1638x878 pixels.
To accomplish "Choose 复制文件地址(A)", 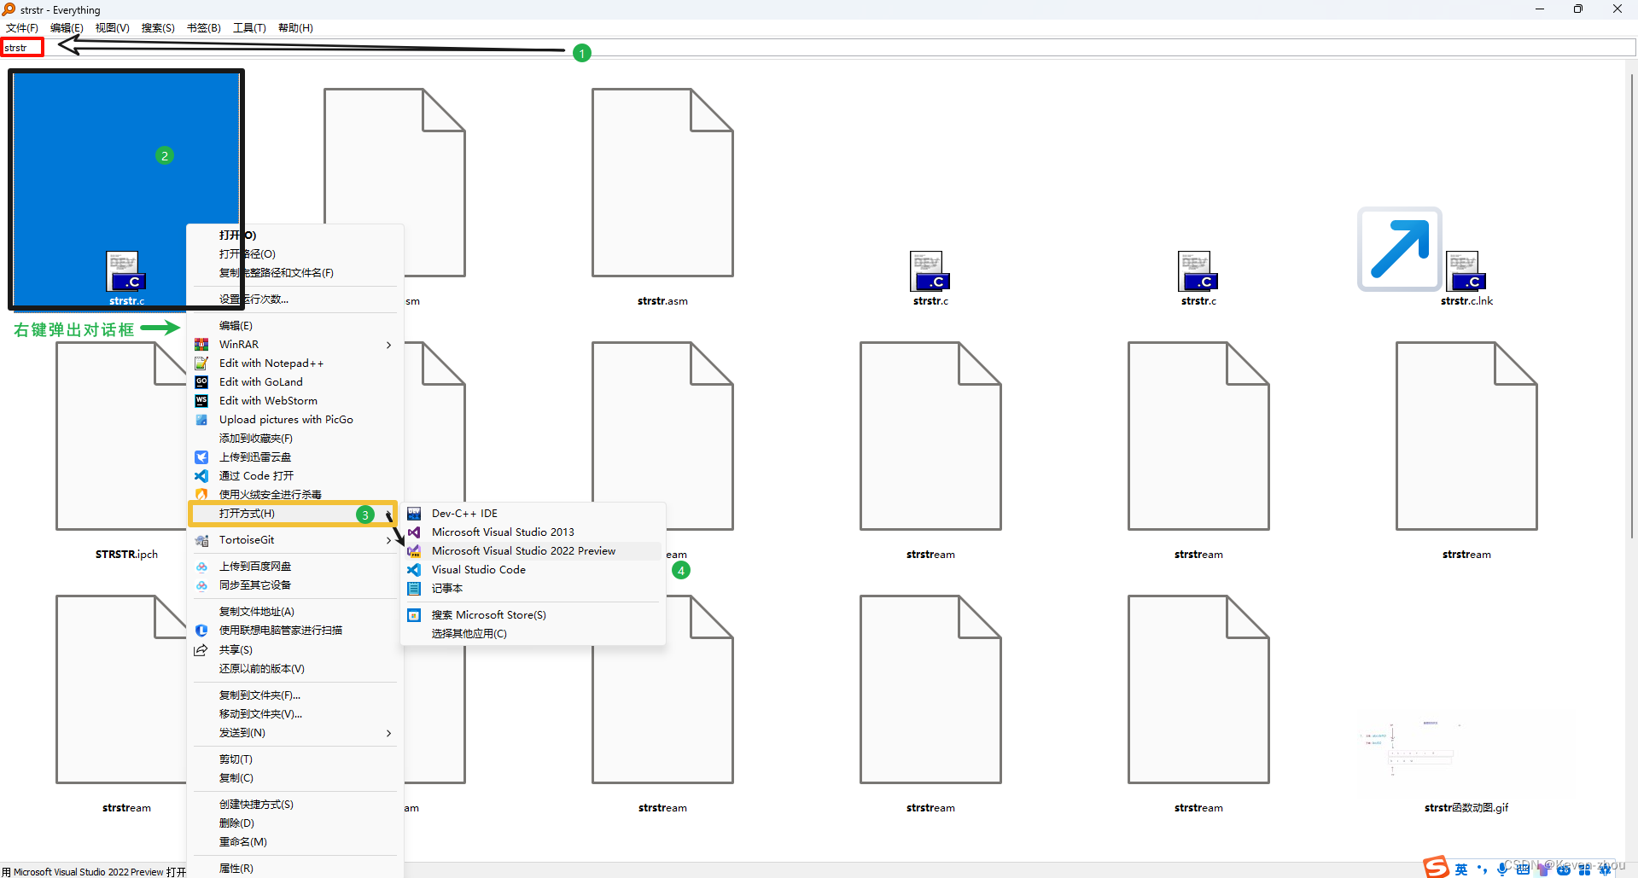I will [295, 612].
